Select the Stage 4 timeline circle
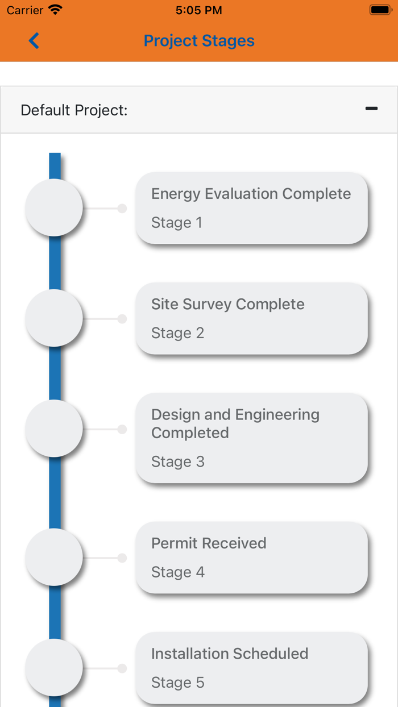This screenshot has height=707, width=398. coord(54,558)
